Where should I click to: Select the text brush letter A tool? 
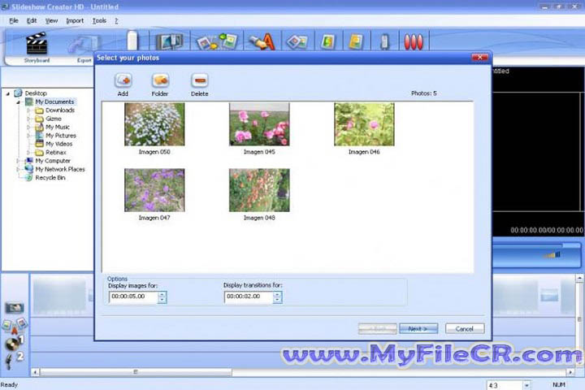pos(262,41)
